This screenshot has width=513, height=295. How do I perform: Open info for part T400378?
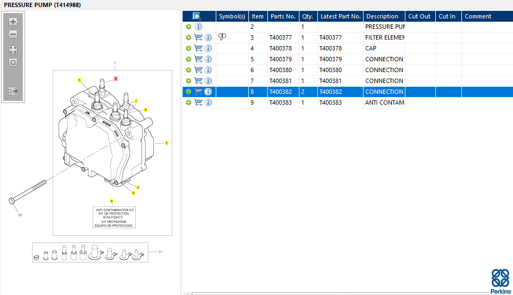pos(208,48)
